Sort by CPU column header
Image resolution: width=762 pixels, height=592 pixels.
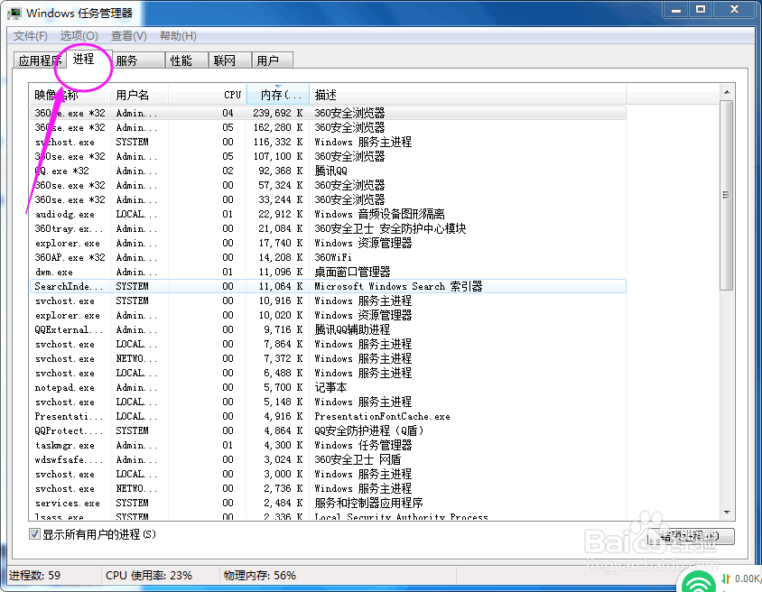(x=208, y=95)
